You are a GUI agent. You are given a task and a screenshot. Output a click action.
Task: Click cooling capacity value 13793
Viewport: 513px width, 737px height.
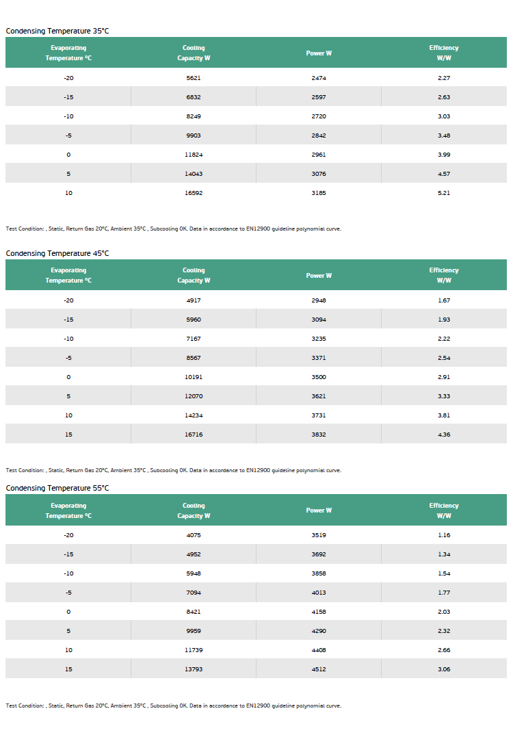pyautogui.click(x=194, y=669)
